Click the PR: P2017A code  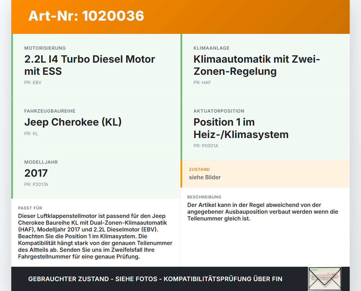click(x=36, y=184)
